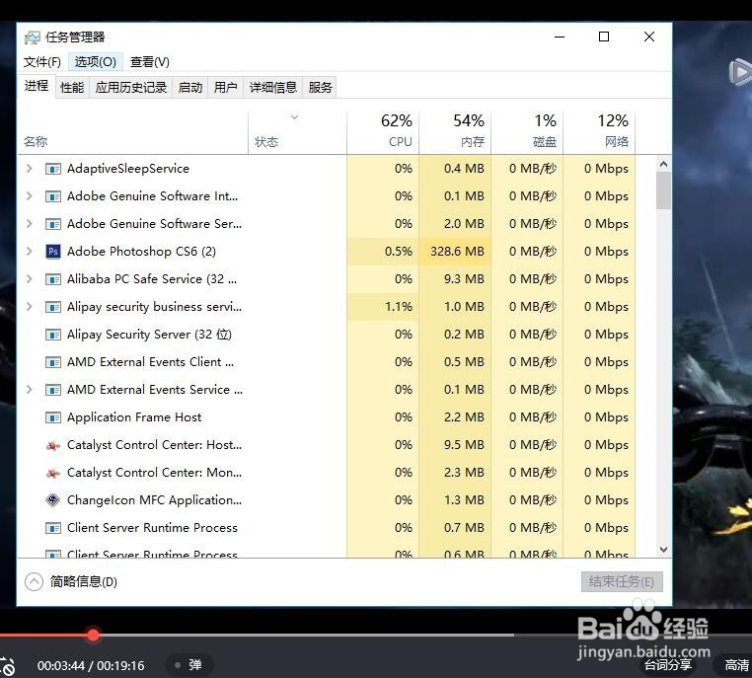752x678 pixels.
Task: Switch to the 应用历史记录 tab
Action: tap(131, 87)
